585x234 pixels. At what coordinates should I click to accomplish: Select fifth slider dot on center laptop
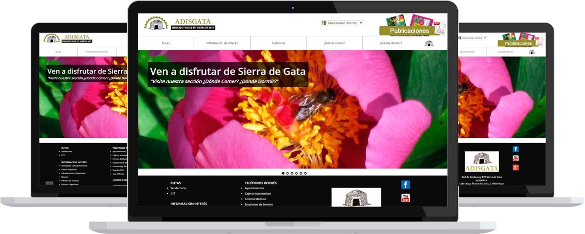tap(301, 173)
